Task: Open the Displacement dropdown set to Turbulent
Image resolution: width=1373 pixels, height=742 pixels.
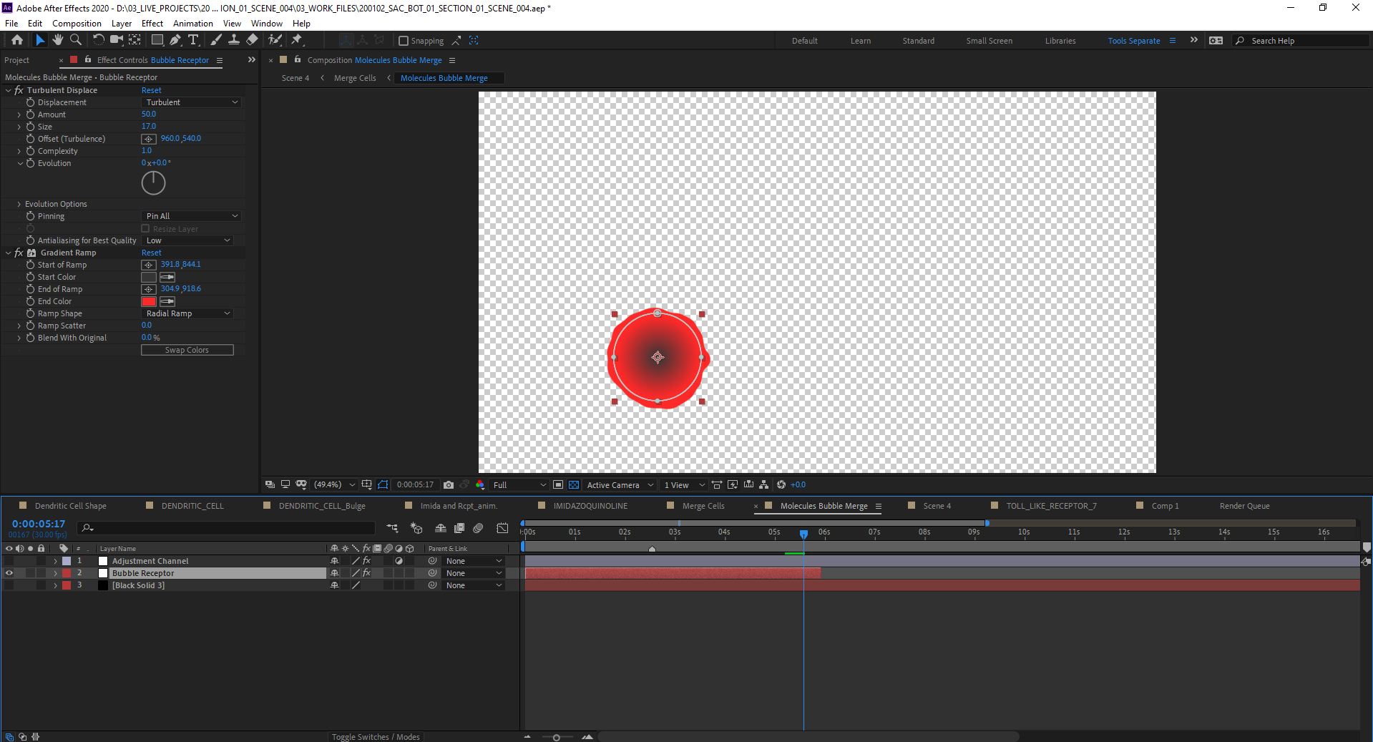Action: 191,102
